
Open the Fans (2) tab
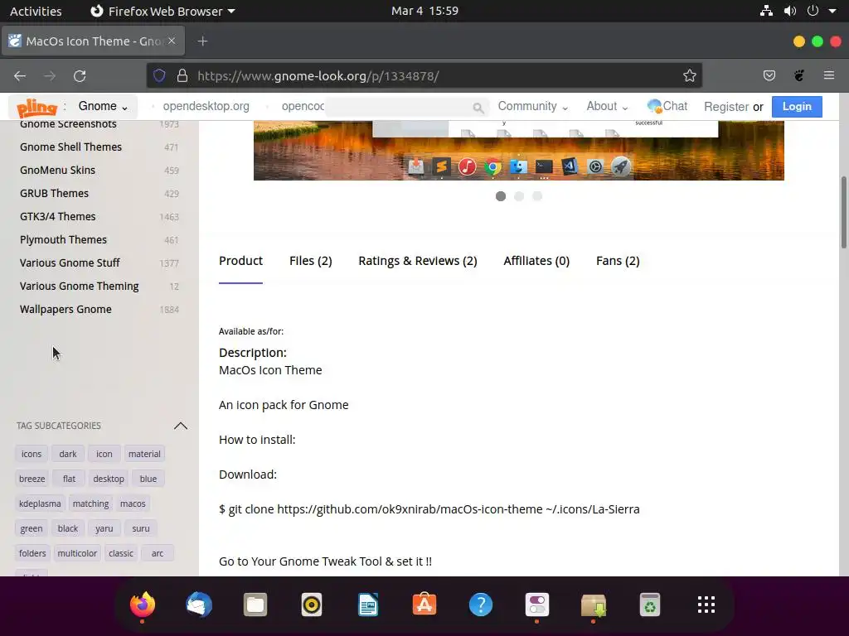click(x=617, y=261)
